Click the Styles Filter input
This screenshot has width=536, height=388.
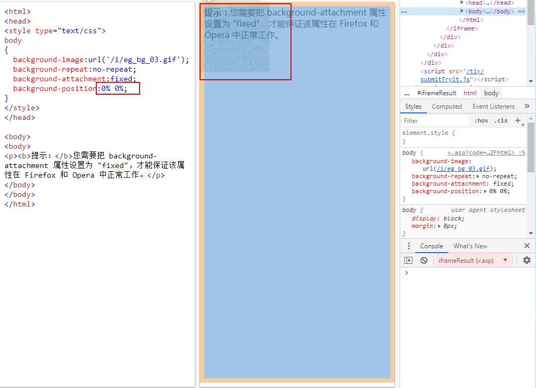pos(435,120)
